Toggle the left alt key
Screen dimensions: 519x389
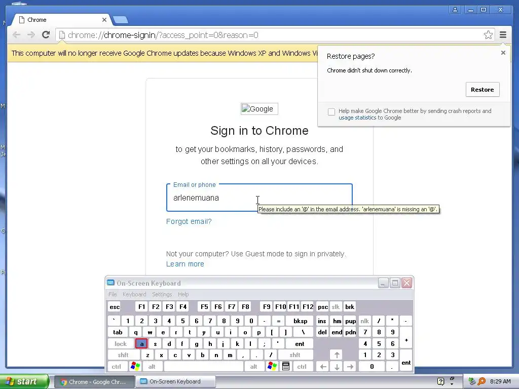click(x=152, y=367)
